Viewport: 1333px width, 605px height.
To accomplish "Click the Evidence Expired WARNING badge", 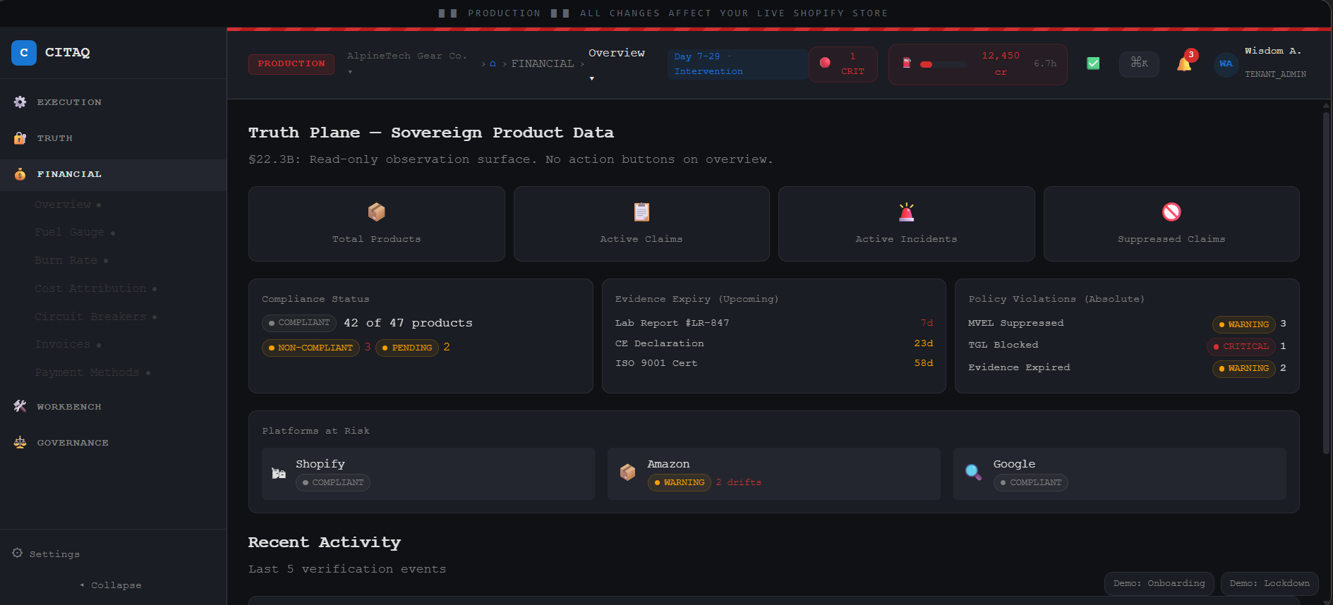I will pos(1243,368).
